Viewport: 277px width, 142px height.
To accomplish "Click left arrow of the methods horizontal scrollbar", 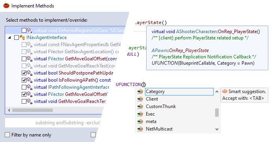I will [x=9, y=110].
